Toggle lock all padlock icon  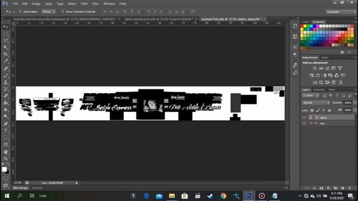329,111
